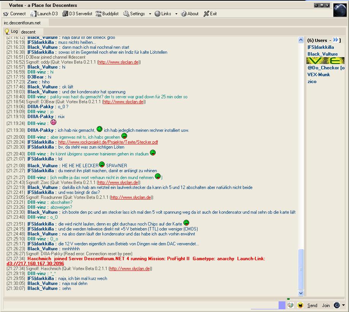The image size is (349, 312).
Task: Open the Stecker.pdf rockprojekt link
Action: [108, 142]
